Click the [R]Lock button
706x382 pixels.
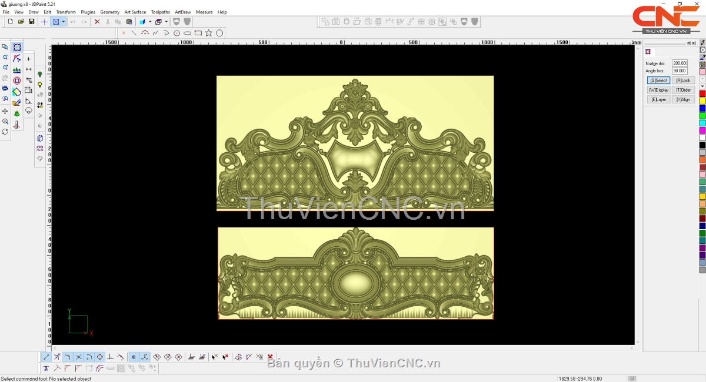click(683, 81)
